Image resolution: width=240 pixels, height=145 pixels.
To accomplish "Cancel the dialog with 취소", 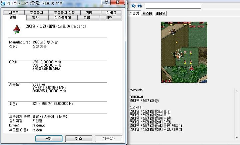I will 79,138.
